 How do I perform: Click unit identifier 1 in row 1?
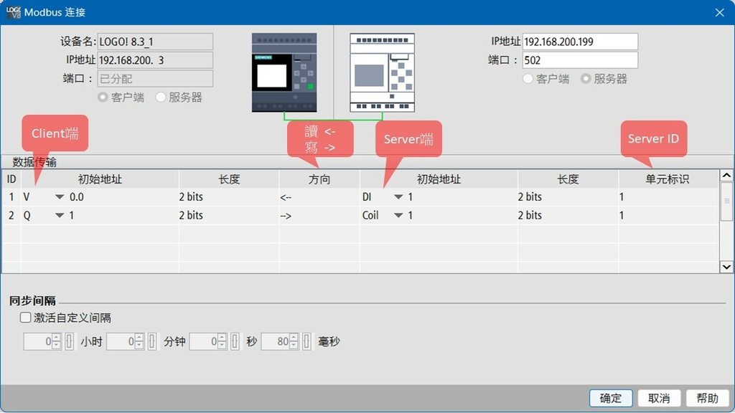click(668, 197)
